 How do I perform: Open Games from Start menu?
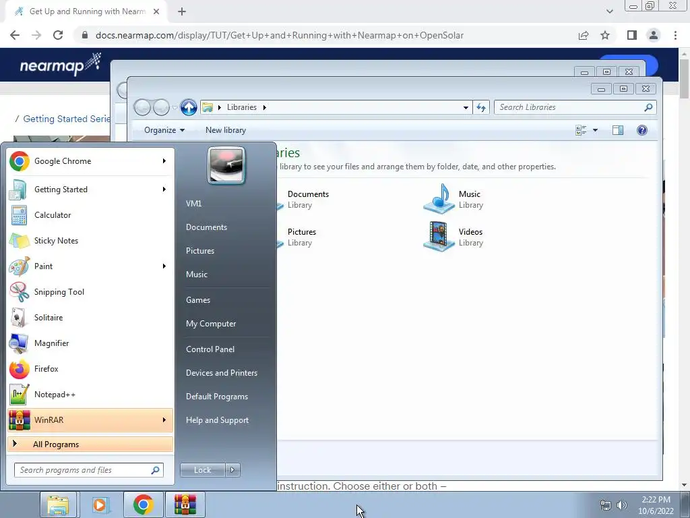tap(198, 300)
